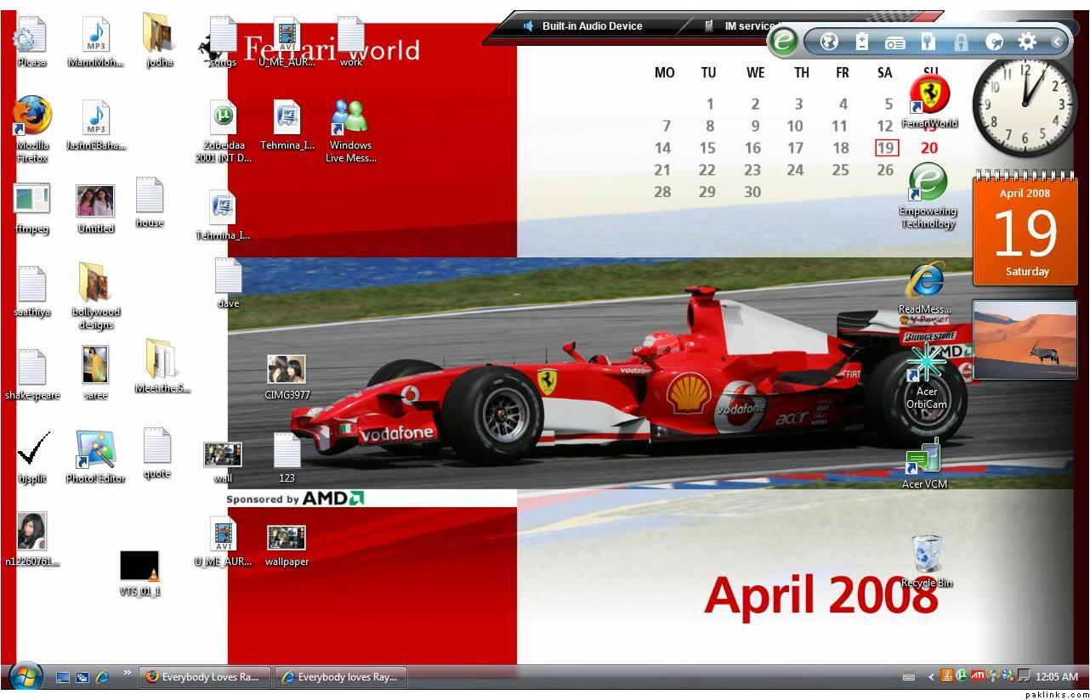Launch Windows Live Messenger shortcut

click(x=349, y=121)
